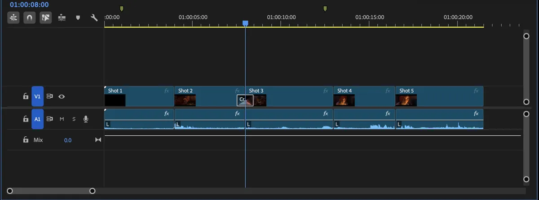The height and width of the screenshot is (200, 539).
Task: Toggle the V1 track lock
Action: pos(26,96)
